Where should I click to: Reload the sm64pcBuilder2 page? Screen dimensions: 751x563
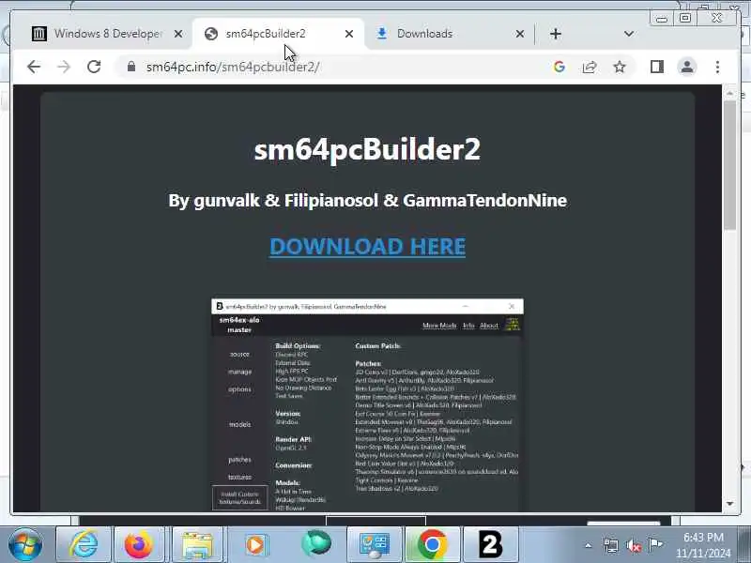click(94, 67)
